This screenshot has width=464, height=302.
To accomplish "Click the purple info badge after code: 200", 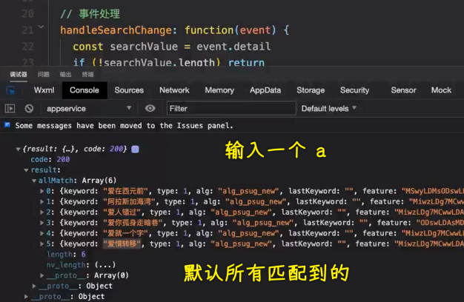I will pos(135,150).
